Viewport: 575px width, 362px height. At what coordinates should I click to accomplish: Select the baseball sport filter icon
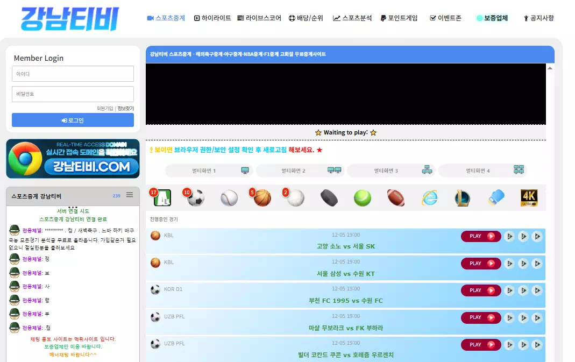[x=229, y=198]
